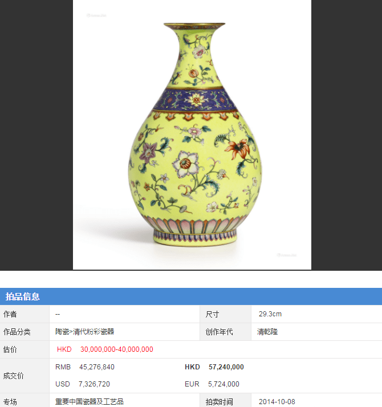Click the bottom-right watermark logo on photo

[287, 255]
